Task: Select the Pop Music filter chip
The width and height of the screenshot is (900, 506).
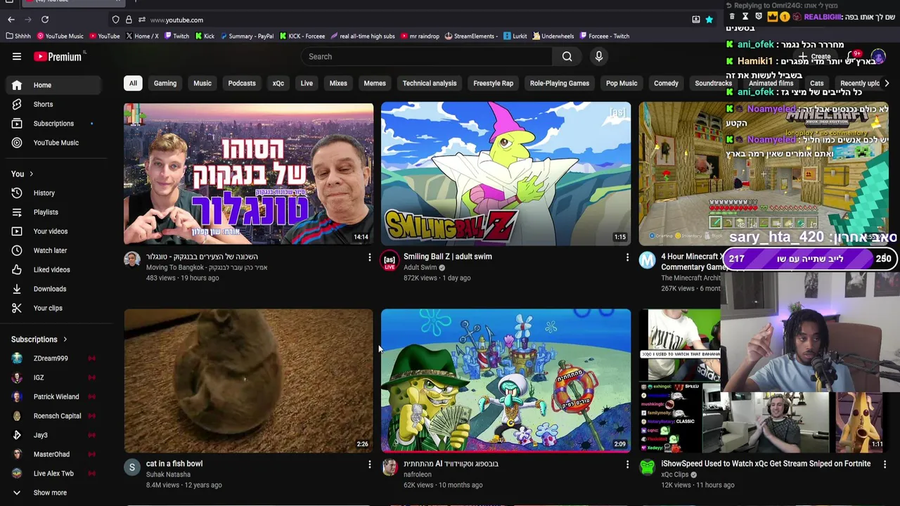Action: click(x=622, y=83)
